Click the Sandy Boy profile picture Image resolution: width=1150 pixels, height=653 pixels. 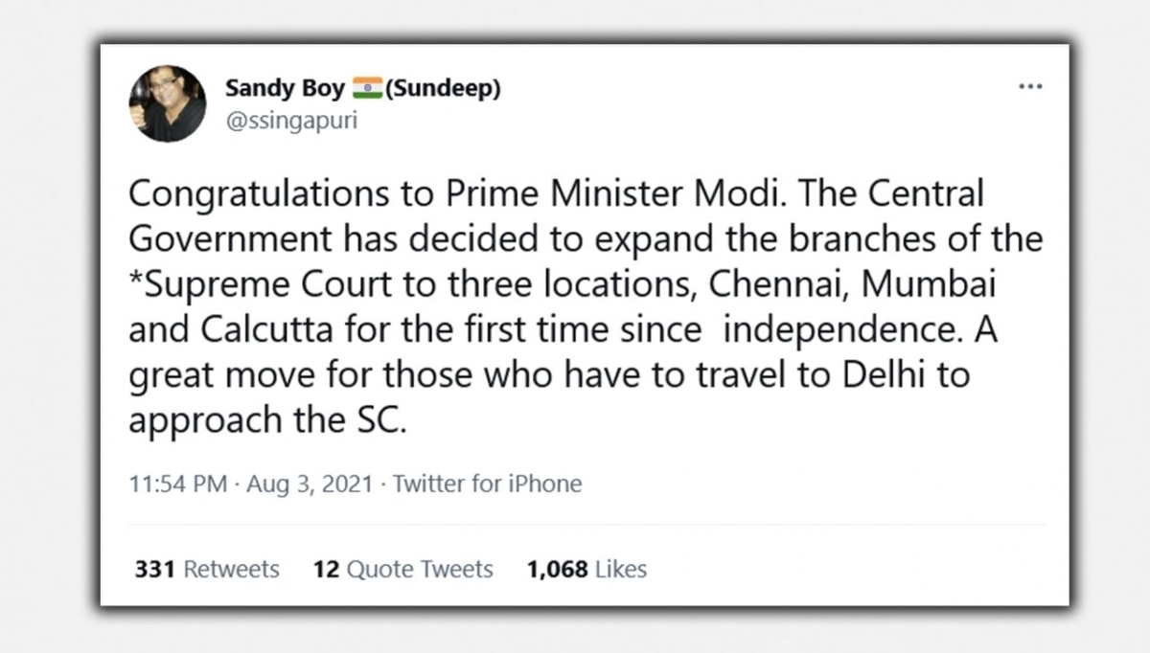[x=168, y=103]
